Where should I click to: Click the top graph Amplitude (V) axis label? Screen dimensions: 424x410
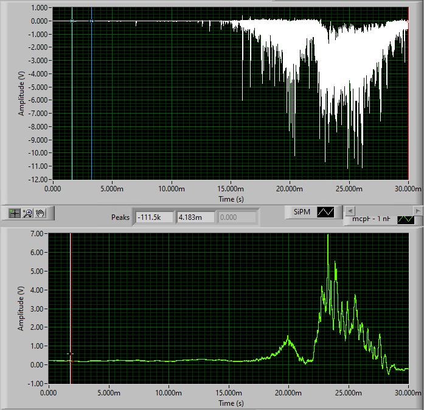[x=21, y=94]
